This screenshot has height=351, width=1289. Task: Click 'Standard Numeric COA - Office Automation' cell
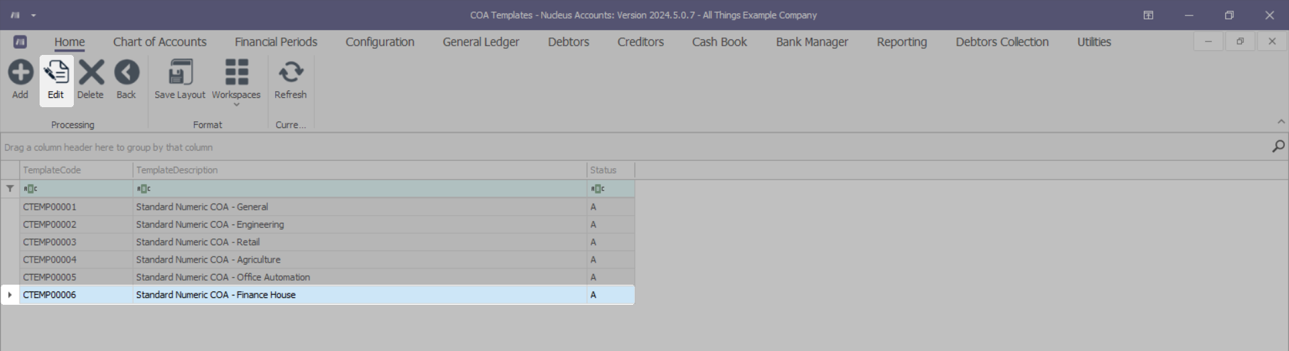(x=359, y=277)
